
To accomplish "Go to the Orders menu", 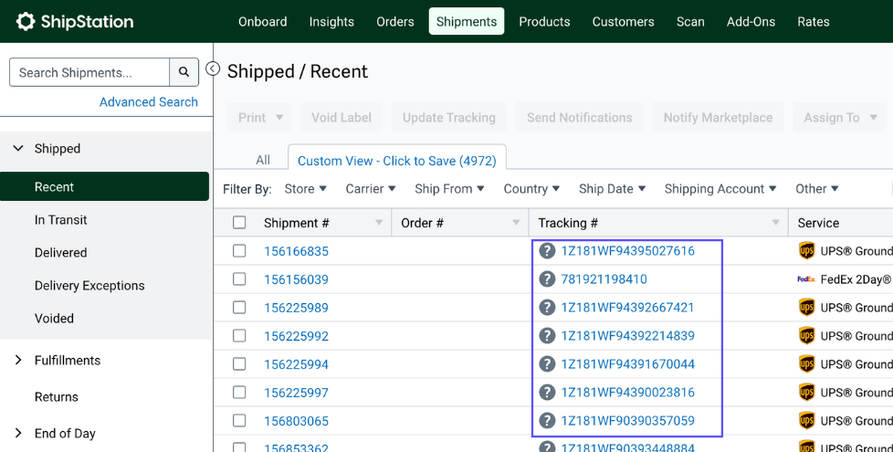I will click(x=394, y=21).
